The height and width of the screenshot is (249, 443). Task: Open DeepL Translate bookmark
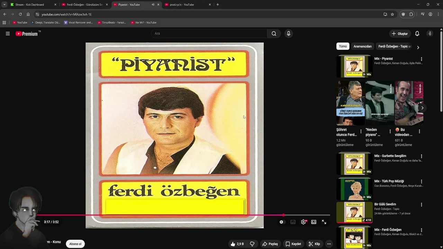pyautogui.click(x=45, y=22)
